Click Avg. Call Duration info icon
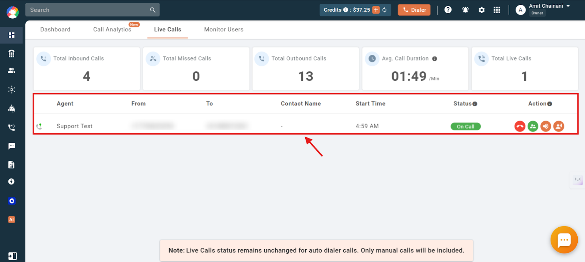This screenshot has width=585, height=262. click(435, 58)
